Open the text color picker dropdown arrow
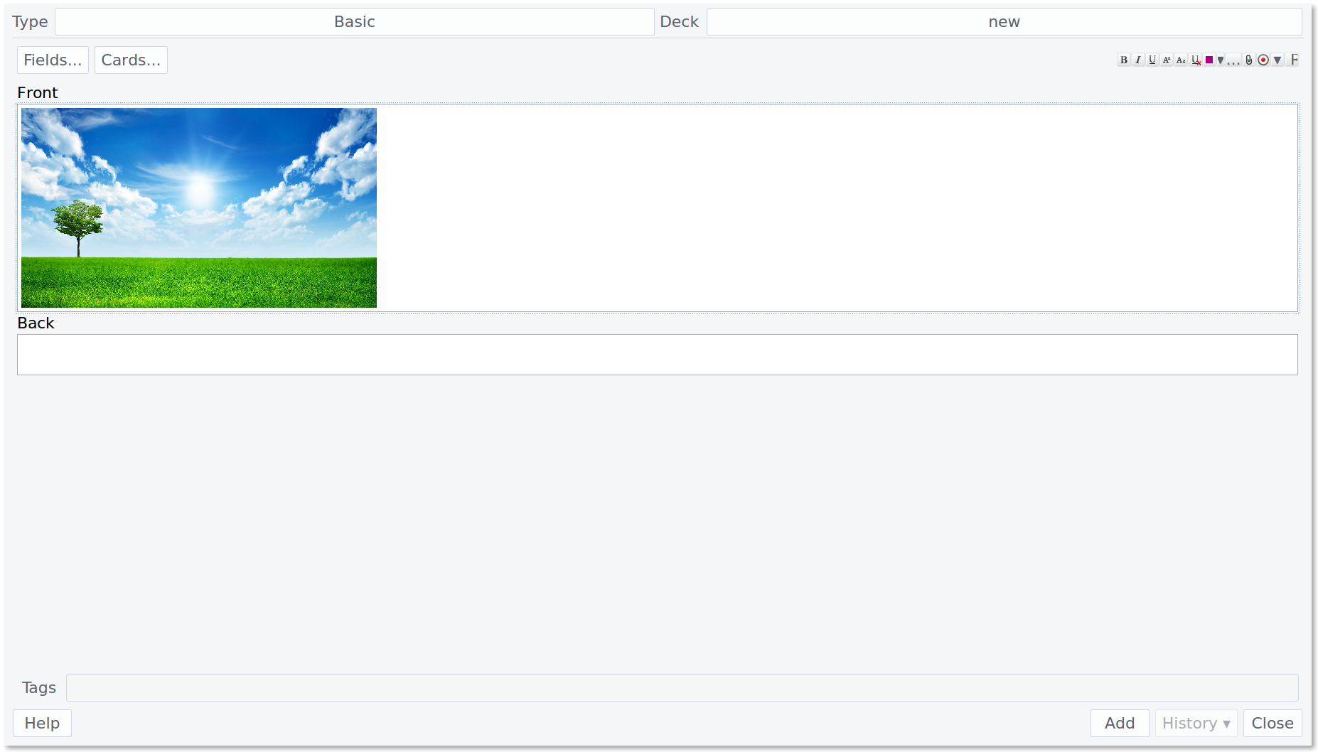1318x752 pixels. coord(1221,60)
